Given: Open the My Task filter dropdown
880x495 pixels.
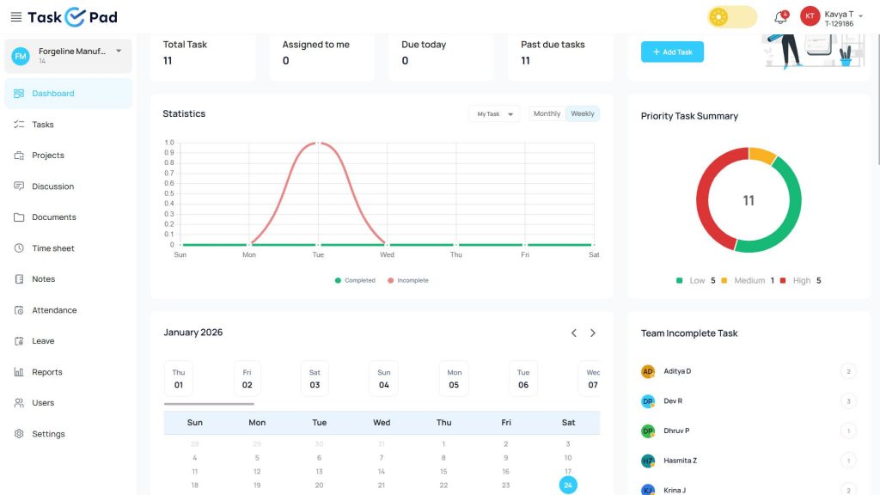Looking at the screenshot, I should [x=494, y=114].
